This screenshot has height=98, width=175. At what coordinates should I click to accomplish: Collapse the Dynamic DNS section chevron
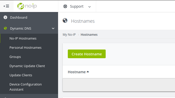(53, 28)
